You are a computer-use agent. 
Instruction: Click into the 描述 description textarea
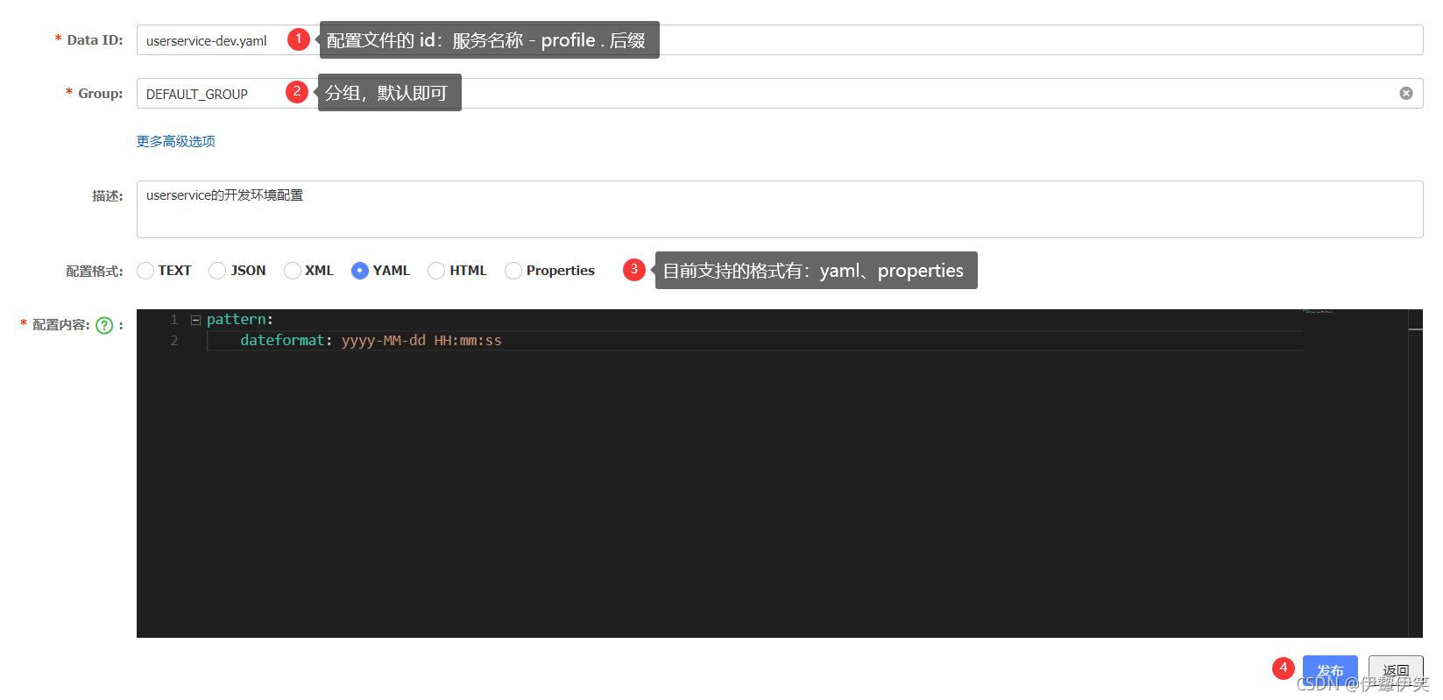point(780,209)
